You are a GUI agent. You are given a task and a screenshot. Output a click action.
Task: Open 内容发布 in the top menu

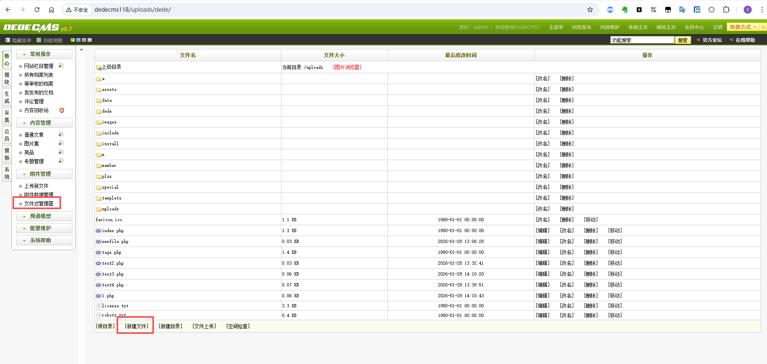tap(581, 27)
